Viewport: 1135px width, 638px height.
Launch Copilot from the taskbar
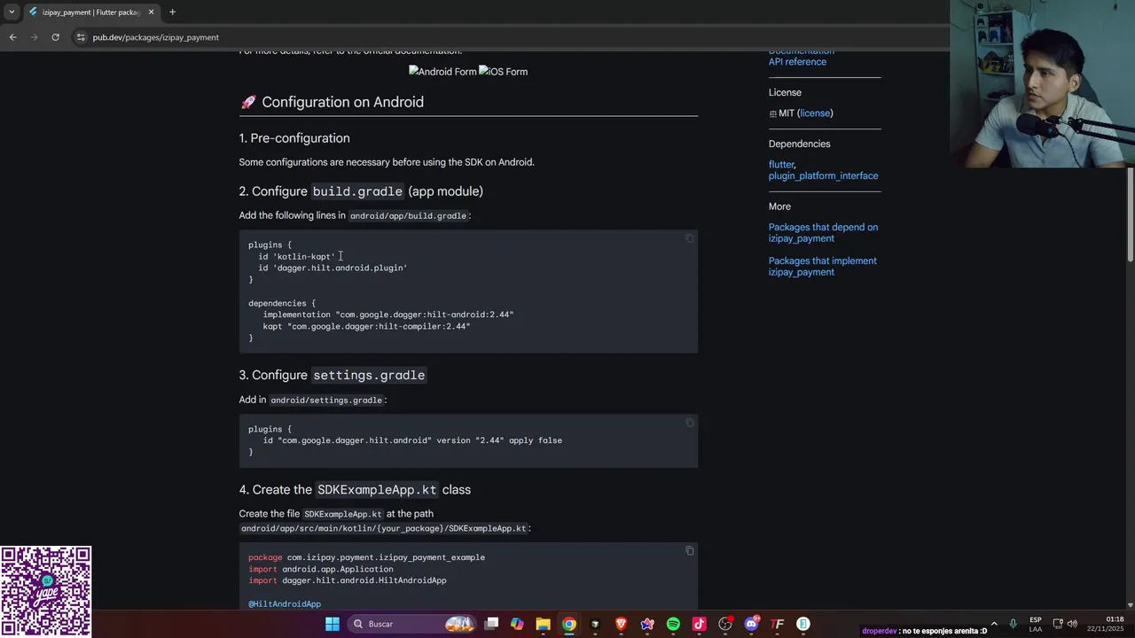[517, 624]
